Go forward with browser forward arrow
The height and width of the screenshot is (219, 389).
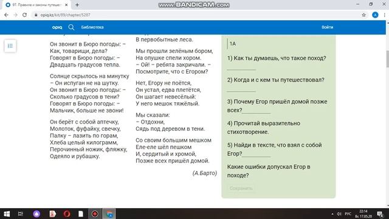point(15,15)
